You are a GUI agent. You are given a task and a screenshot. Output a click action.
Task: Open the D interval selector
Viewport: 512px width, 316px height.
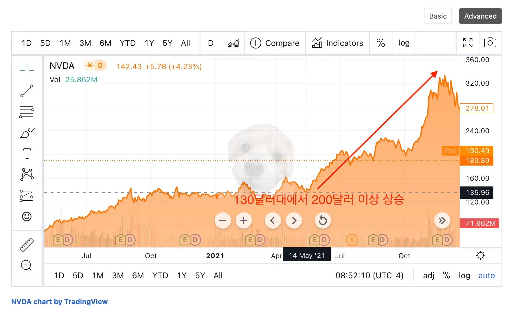click(211, 43)
